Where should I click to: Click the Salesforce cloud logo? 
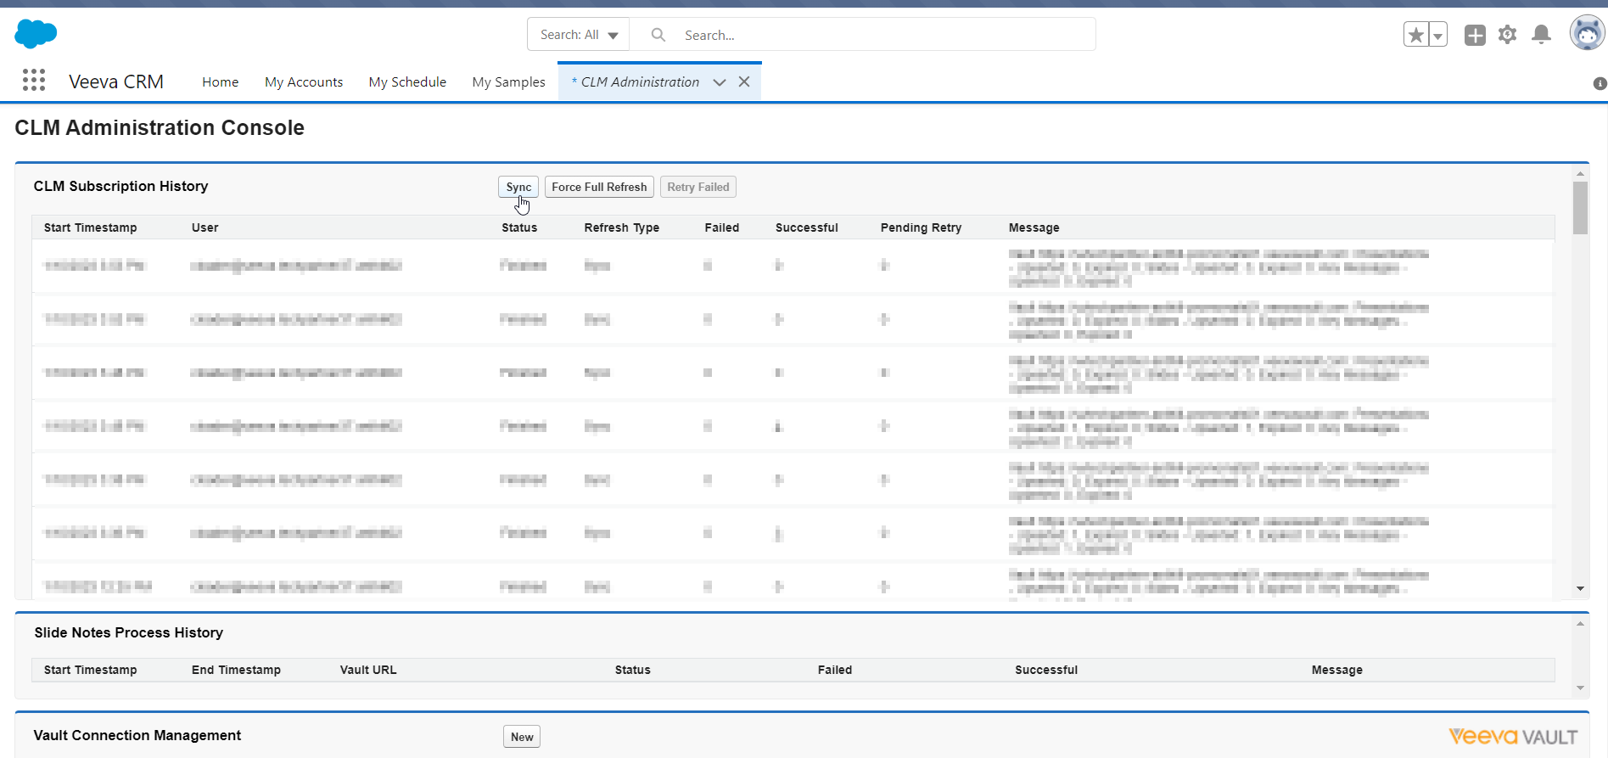click(x=36, y=34)
